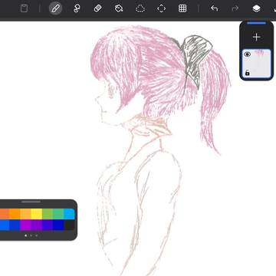Select the layer thumbnail

tap(256, 64)
